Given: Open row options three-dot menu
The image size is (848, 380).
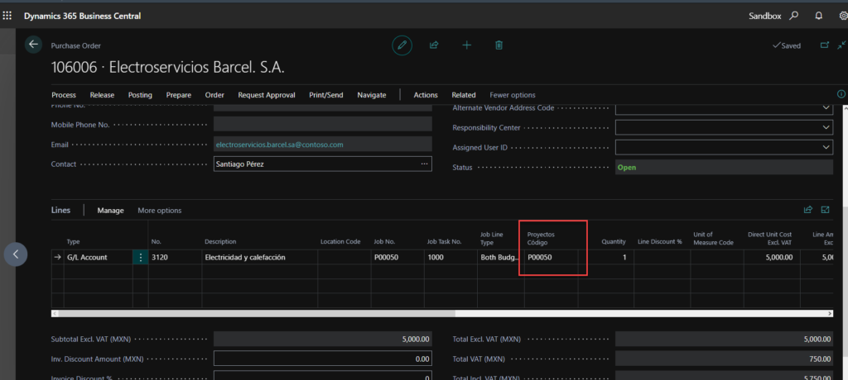Looking at the screenshot, I should tap(141, 258).
